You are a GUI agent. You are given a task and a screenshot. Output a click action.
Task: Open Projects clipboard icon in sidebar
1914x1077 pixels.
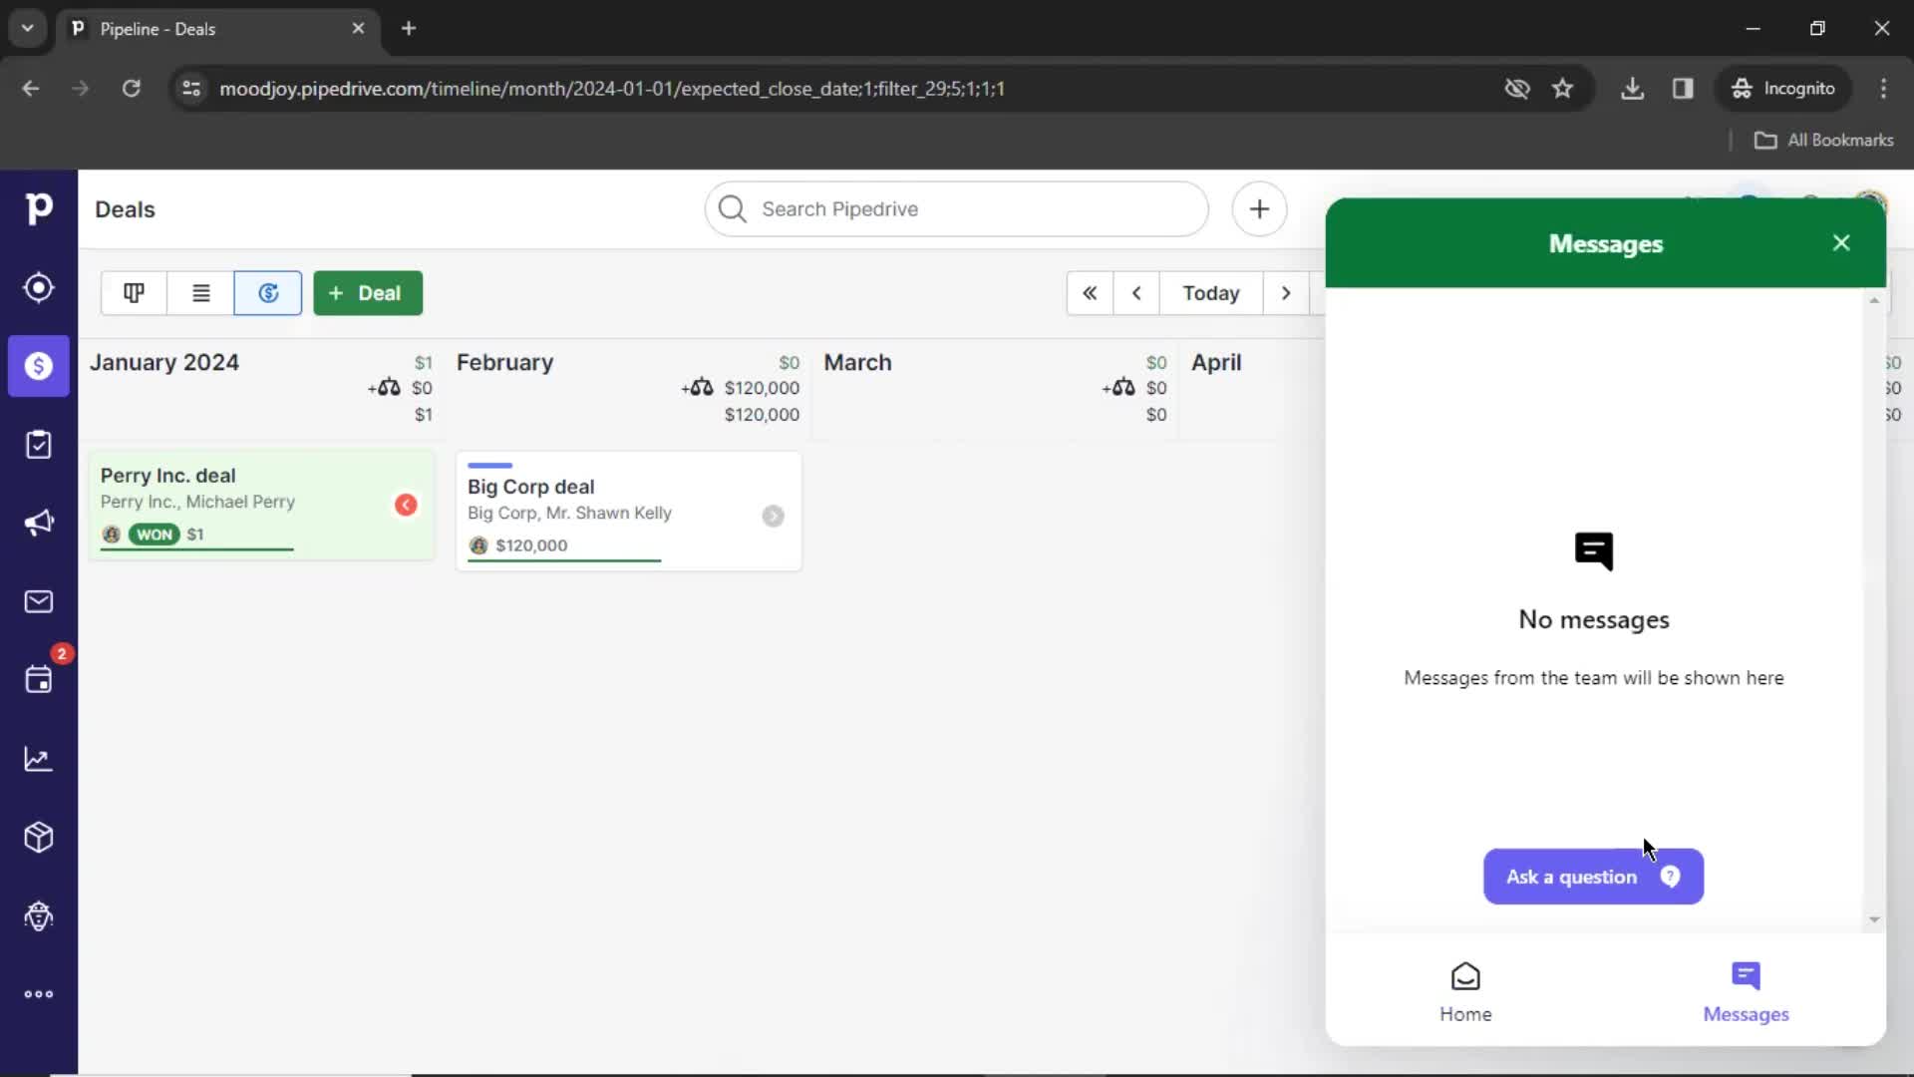click(x=39, y=445)
